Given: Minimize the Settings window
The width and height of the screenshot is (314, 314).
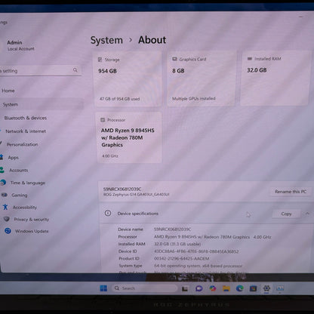Looking at the screenshot, I should [x=301, y=17].
